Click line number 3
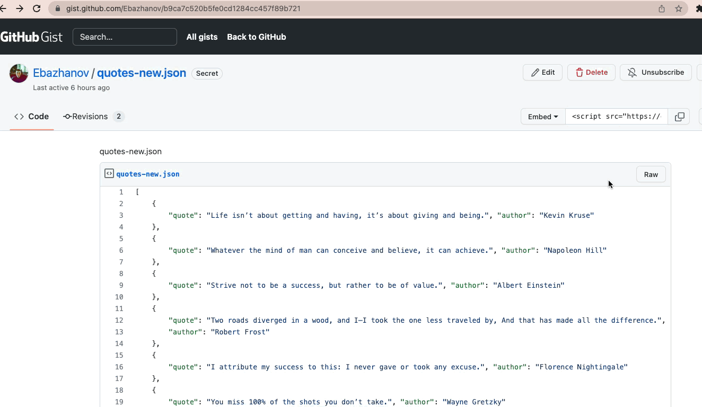Image resolution: width=702 pixels, height=407 pixels. 121,215
